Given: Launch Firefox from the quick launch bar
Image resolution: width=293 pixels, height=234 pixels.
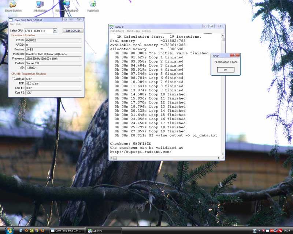Looking at the screenshot, I should pyautogui.click(x=42, y=230).
